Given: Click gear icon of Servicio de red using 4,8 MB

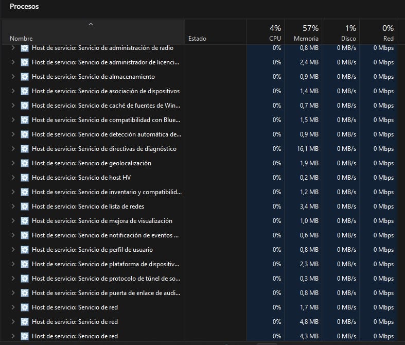Looking at the screenshot, I should pos(25,322).
